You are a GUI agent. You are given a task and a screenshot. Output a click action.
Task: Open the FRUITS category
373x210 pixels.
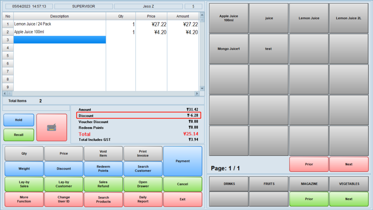(x=268, y=184)
